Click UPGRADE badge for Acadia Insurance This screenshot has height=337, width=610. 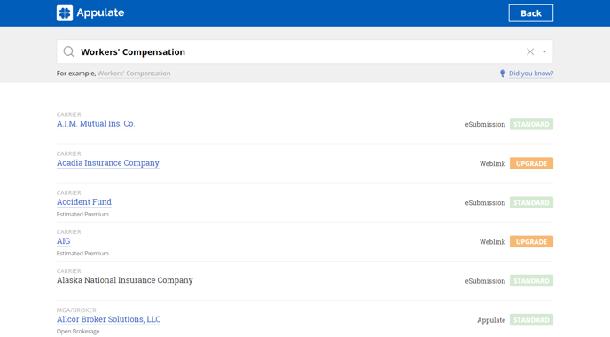click(531, 163)
